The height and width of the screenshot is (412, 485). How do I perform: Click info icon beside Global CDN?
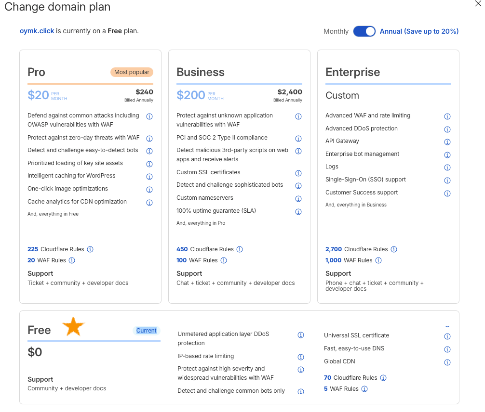pyautogui.click(x=447, y=362)
